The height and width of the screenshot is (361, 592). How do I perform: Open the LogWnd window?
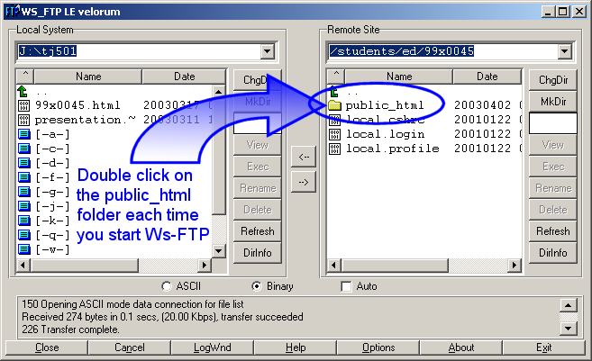coord(212,347)
